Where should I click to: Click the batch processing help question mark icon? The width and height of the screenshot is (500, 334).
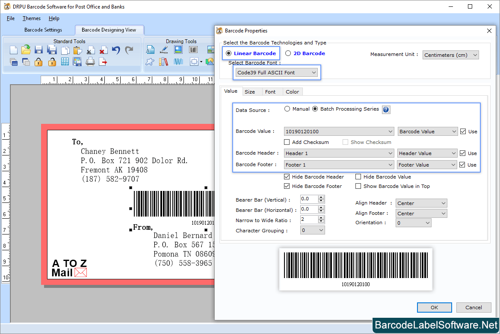point(386,110)
